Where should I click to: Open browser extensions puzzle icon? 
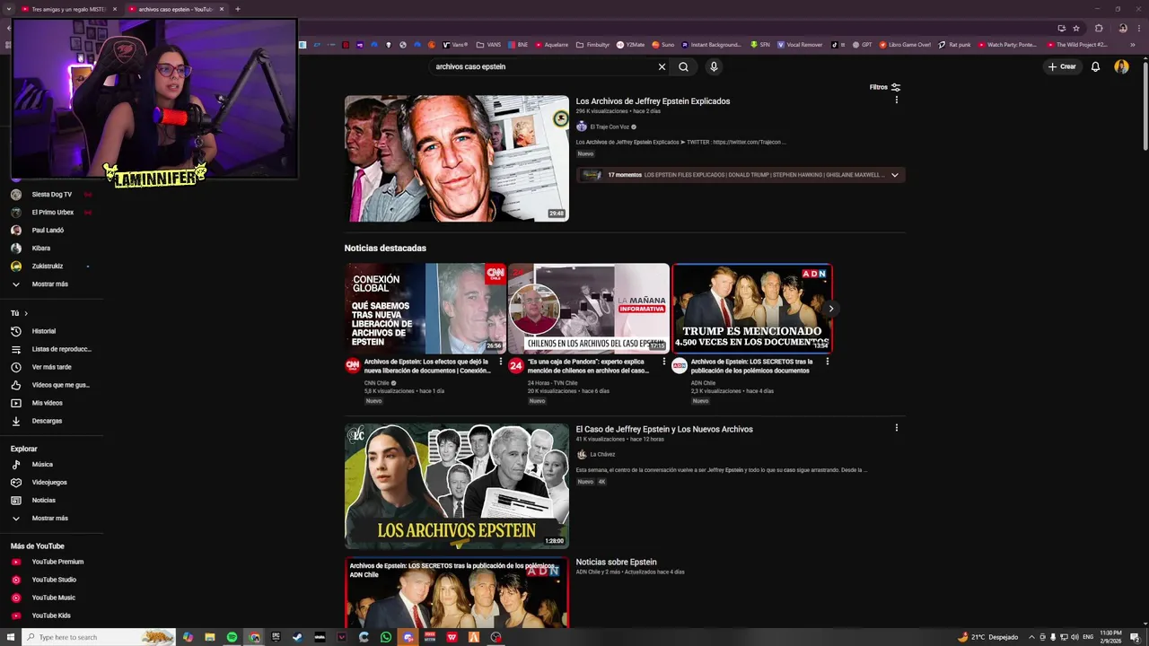click(x=1099, y=28)
